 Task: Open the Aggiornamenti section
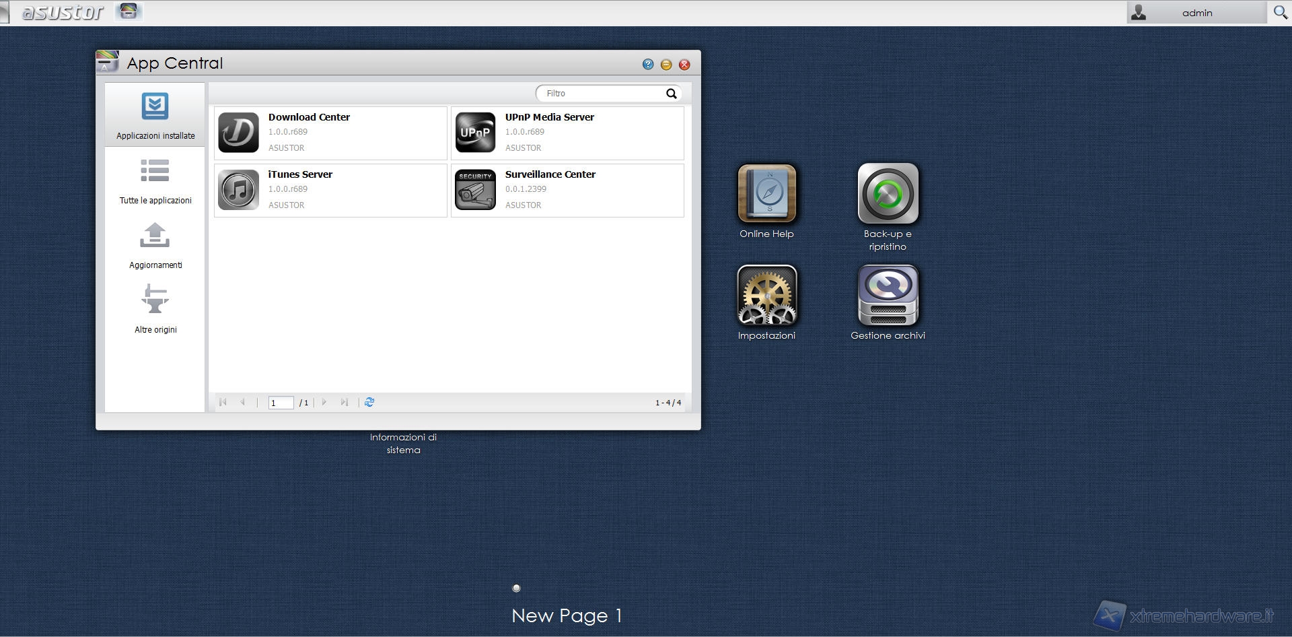coord(155,246)
